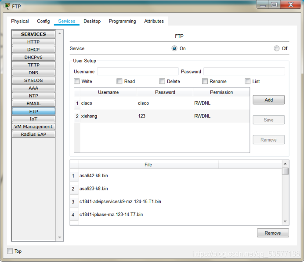Select the DNS service
The width and height of the screenshot is (304, 262).
point(33,73)
